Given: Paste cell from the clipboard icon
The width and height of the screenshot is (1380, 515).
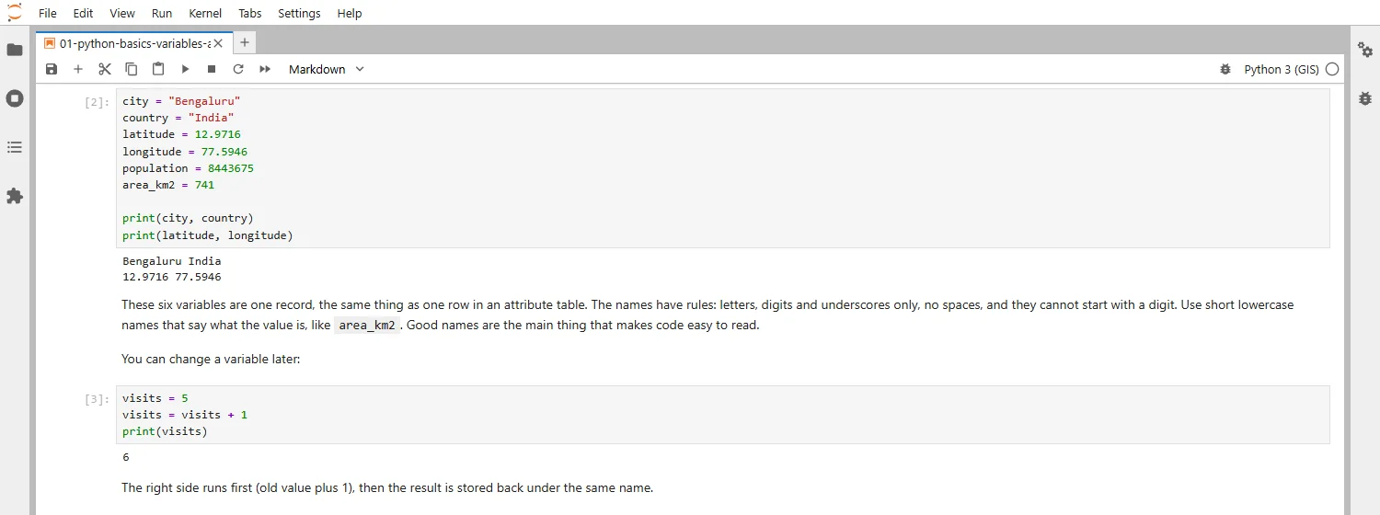Looking at the screenshot, I should (158, 69).
